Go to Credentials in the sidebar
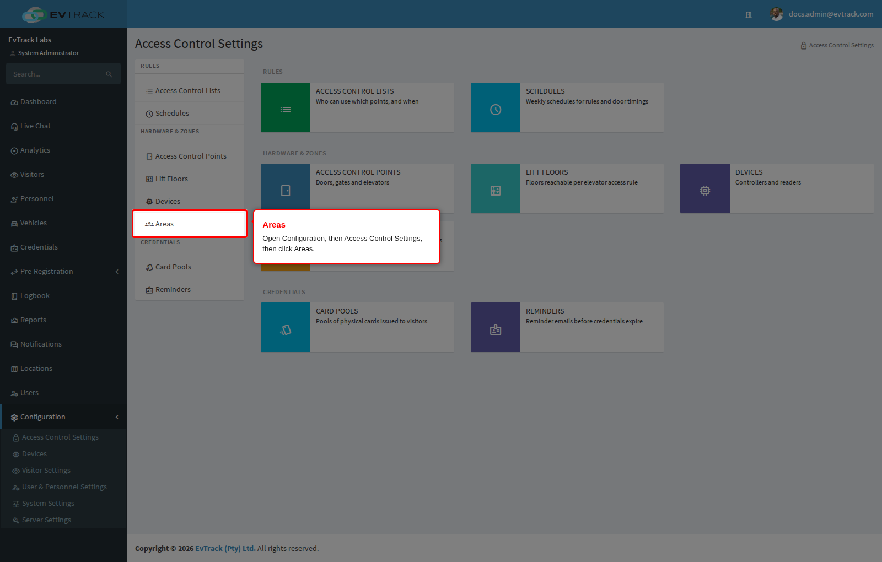 point(63,247)
